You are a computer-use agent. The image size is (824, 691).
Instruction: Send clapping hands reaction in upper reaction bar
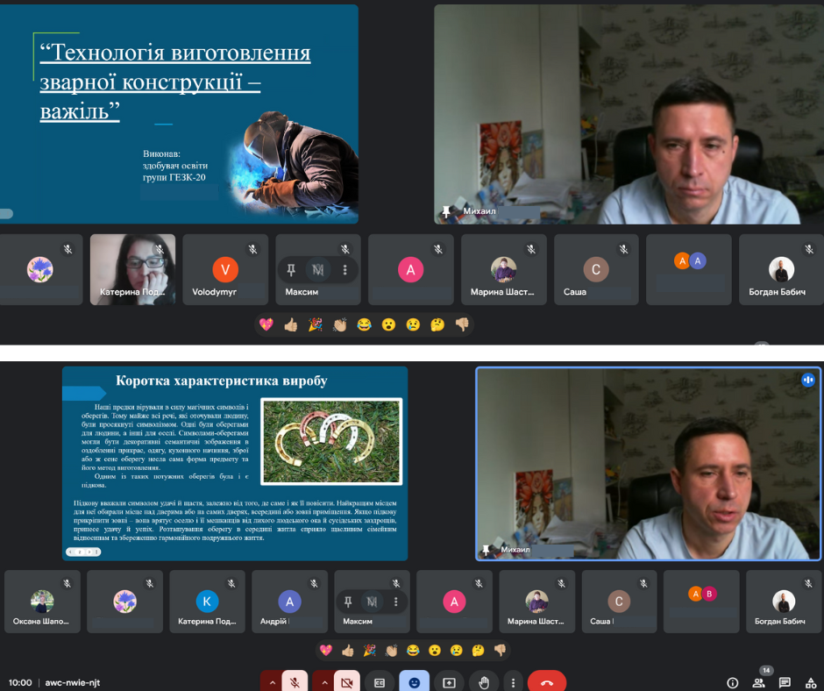tap(340, 324)
